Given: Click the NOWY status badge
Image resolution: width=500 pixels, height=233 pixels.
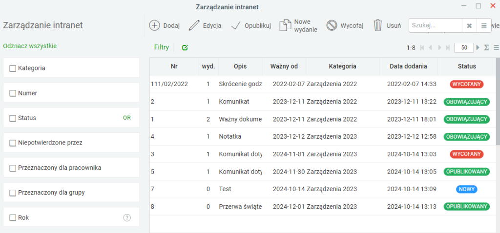Looking at the screenshot, I should (467, 189).
